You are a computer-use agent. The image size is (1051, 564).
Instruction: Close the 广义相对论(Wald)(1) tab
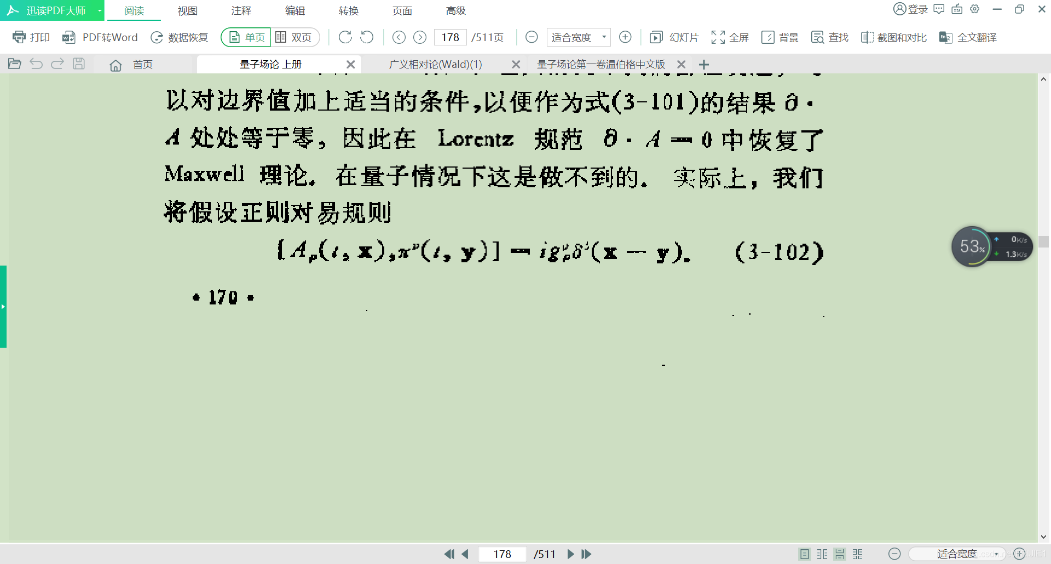coord(516,65)
